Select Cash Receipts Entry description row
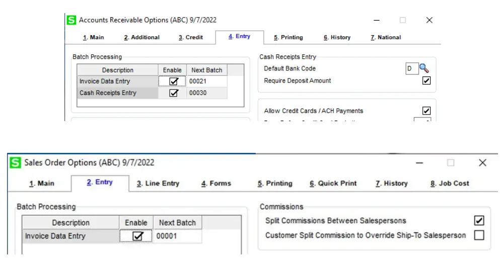Image resolution: width=504 pixels, height=268 pixels. tap(117, 93)
